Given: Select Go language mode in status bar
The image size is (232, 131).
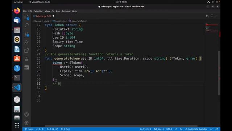Looking at the screenshot, I should (181, 129).
